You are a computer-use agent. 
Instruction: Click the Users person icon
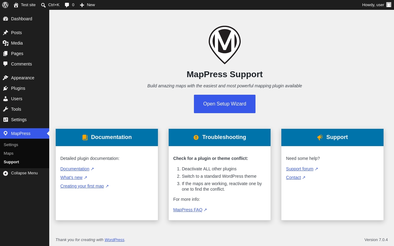6,99
